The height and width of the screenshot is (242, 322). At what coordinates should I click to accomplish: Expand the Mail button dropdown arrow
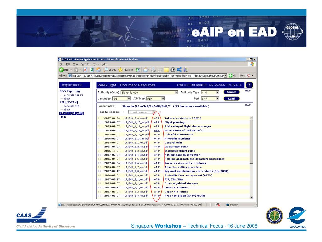149,70
